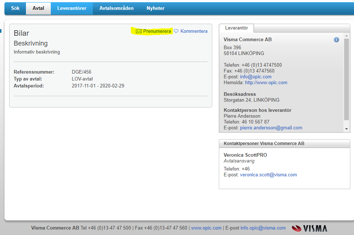Click the name Veronica ScottPRO
Image resolution: width=354 pixels, height=235 pixels.
(x=245, y=155)
